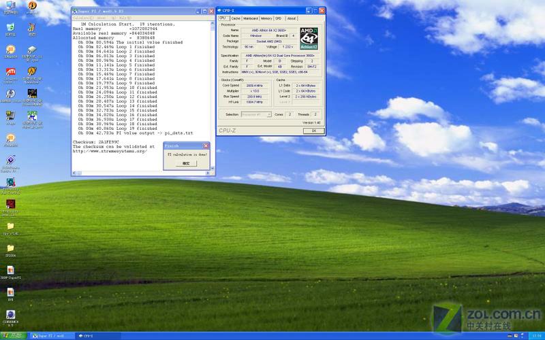545x340 pixels.
Task: Select the dark red square desktop shortcut
Action: pyautogui.click(x=11, y=204)
